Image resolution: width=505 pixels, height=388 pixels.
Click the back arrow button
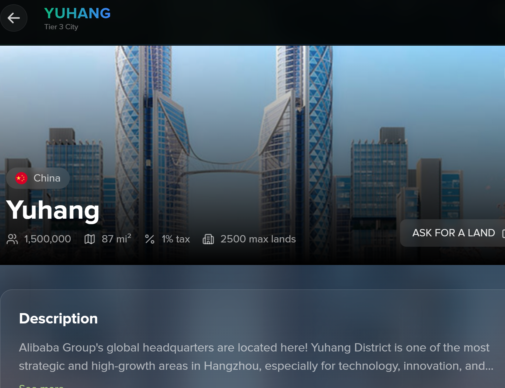(x=14, y=18)
